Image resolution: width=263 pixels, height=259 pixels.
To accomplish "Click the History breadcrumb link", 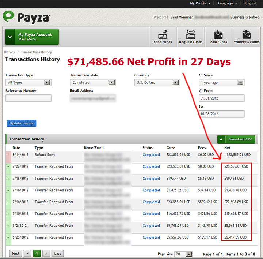I will tap(9, 52).
